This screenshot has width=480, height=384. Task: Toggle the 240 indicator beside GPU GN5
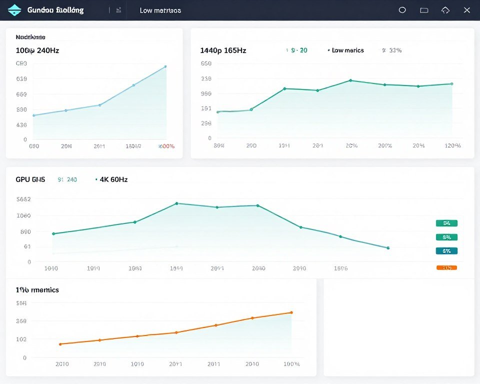tap(67, 179)
